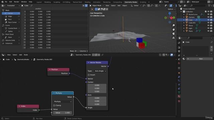The image size is (214, 120).
Task: Click the material browse sphere icon
Action: pyautogui.click(x=184, y=59)
